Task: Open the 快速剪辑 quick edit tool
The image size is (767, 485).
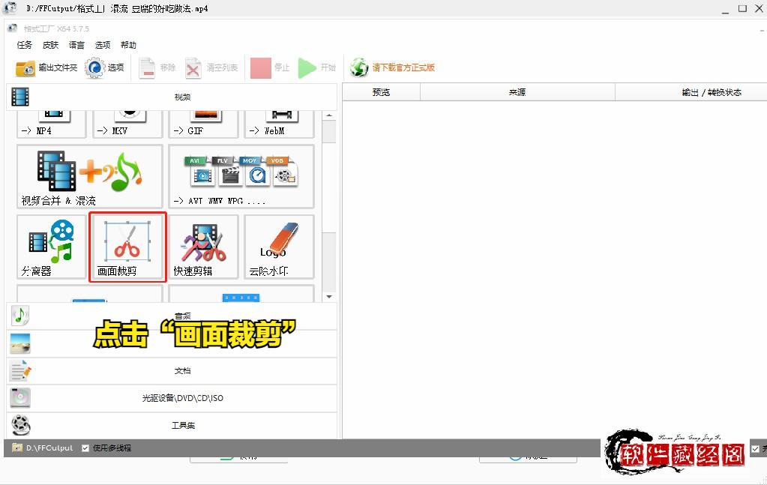Action: [x=203, y=247]
